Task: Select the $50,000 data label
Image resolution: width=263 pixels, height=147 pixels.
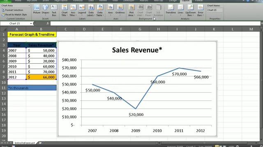Action: pos(93,90)
